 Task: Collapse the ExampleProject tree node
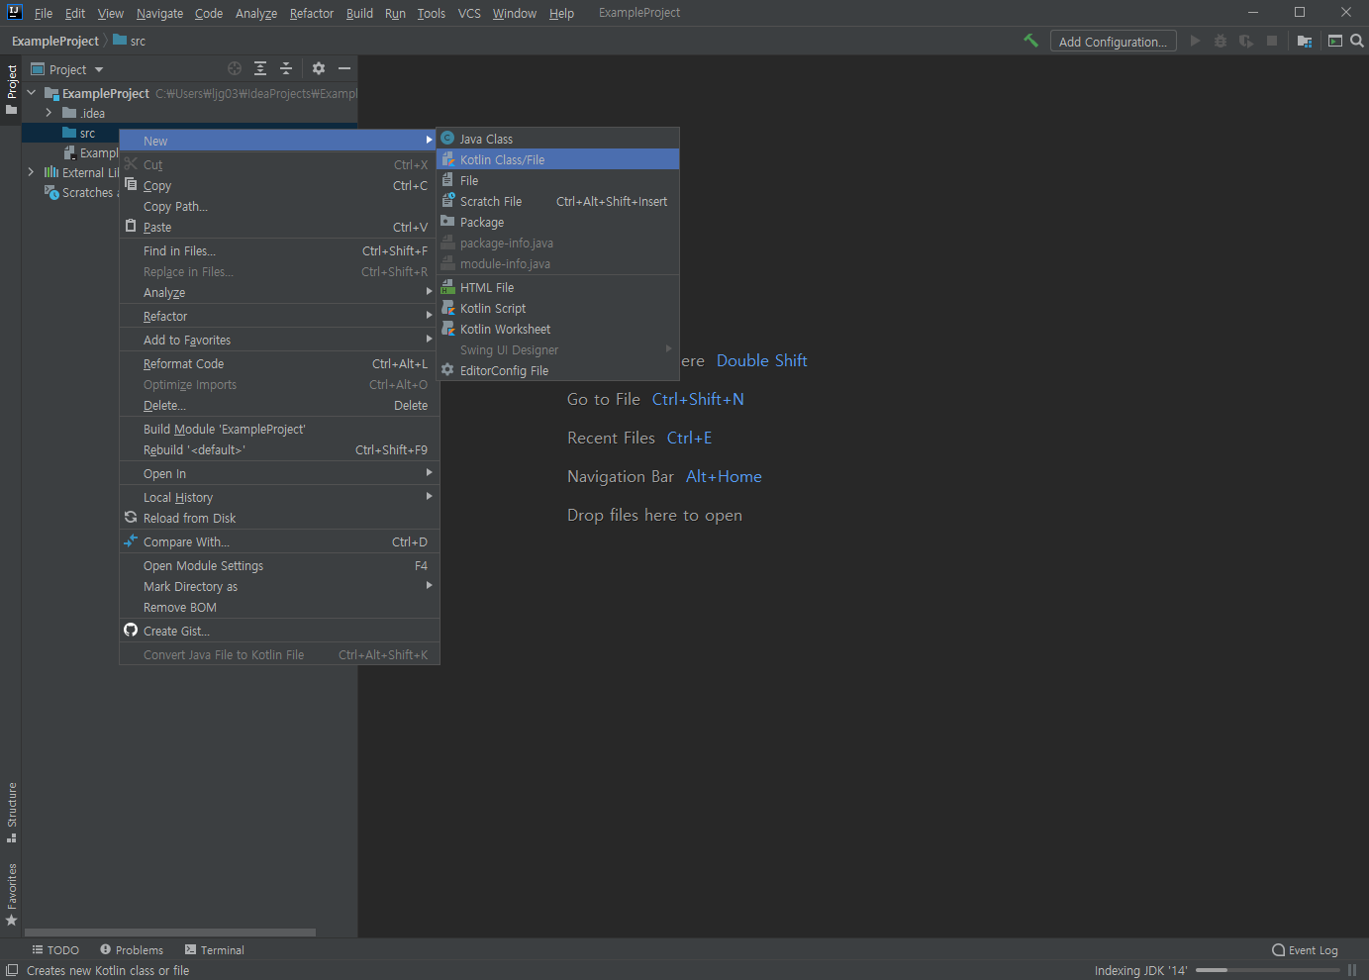tap(32, 93)
